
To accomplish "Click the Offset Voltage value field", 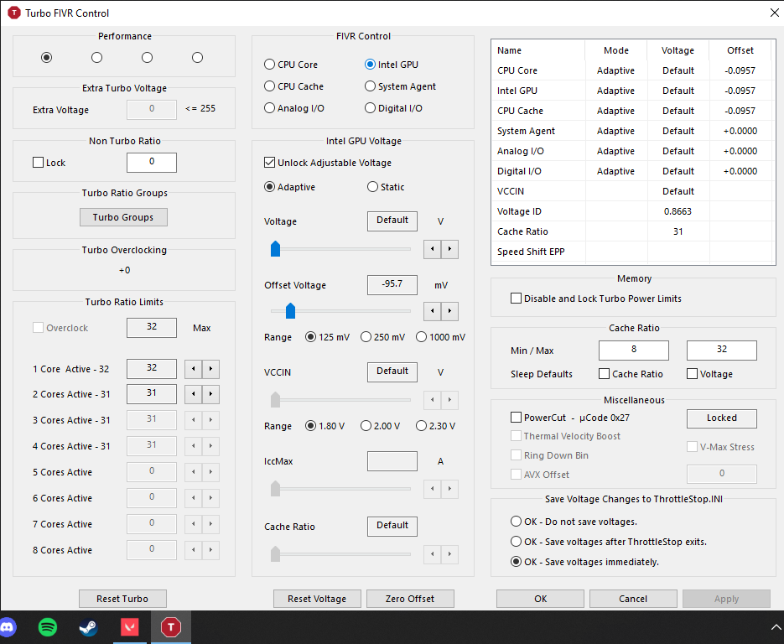I will tap(392, 284).
